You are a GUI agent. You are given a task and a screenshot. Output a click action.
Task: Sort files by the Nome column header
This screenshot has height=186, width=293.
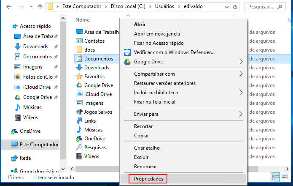click(x=82, y=20)
